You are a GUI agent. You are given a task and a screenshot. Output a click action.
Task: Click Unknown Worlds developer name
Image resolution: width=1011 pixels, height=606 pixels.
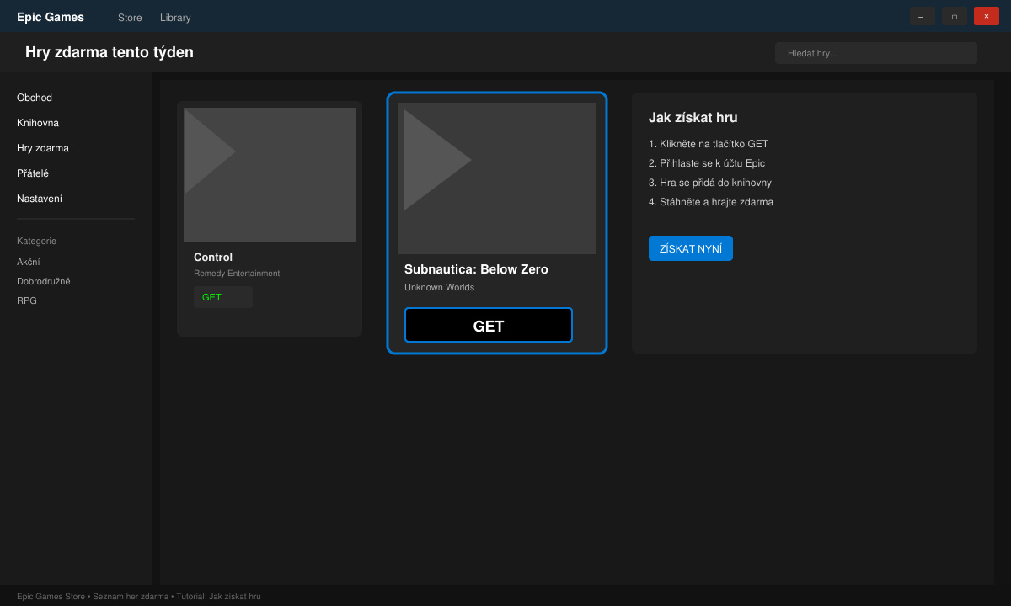pos(439,287)
